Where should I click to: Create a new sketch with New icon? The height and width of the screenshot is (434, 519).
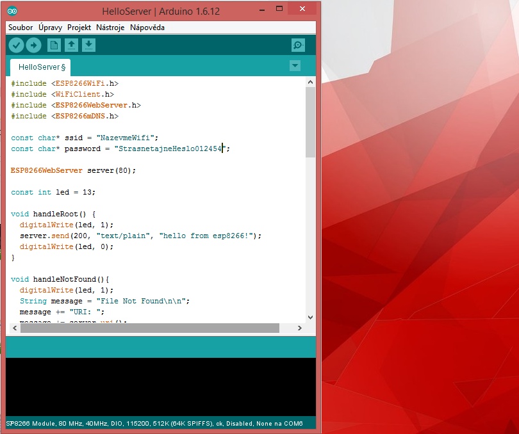click(x=54, y=45)
